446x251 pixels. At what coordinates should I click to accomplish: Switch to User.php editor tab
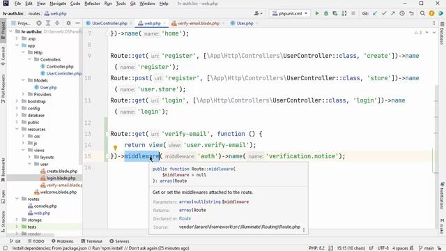pyautogui.click(x=245, y=23)
